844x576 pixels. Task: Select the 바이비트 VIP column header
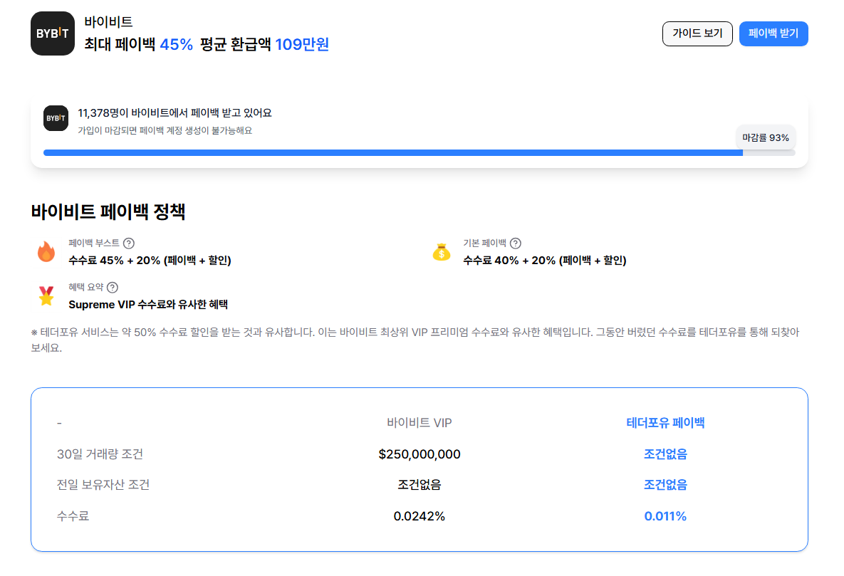coord(420,423)
